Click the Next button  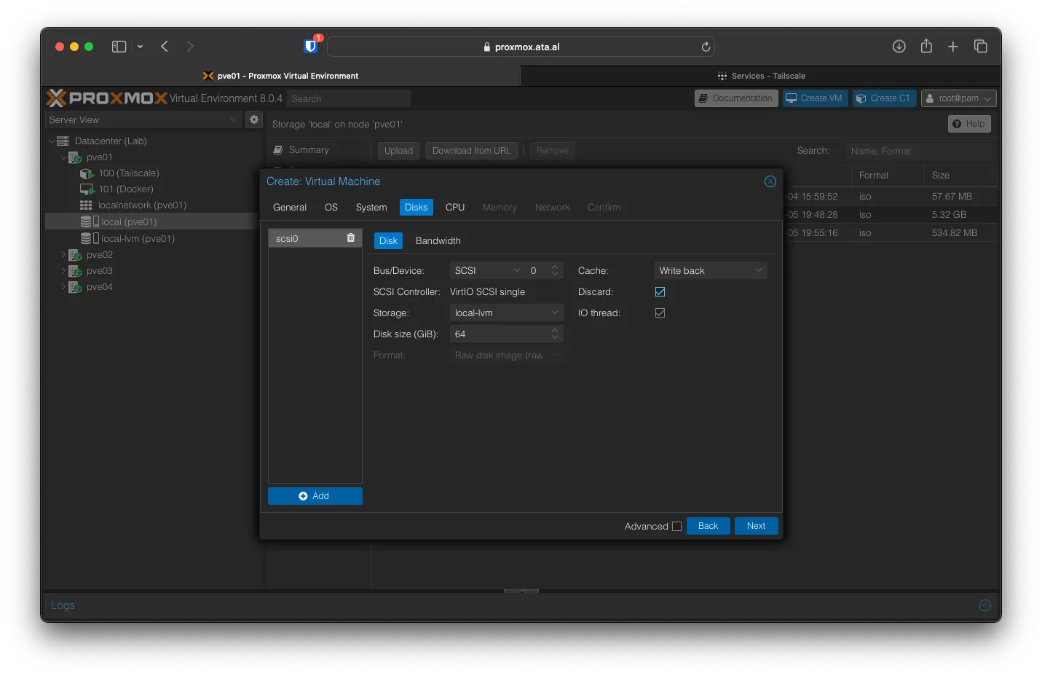point(757,526)
